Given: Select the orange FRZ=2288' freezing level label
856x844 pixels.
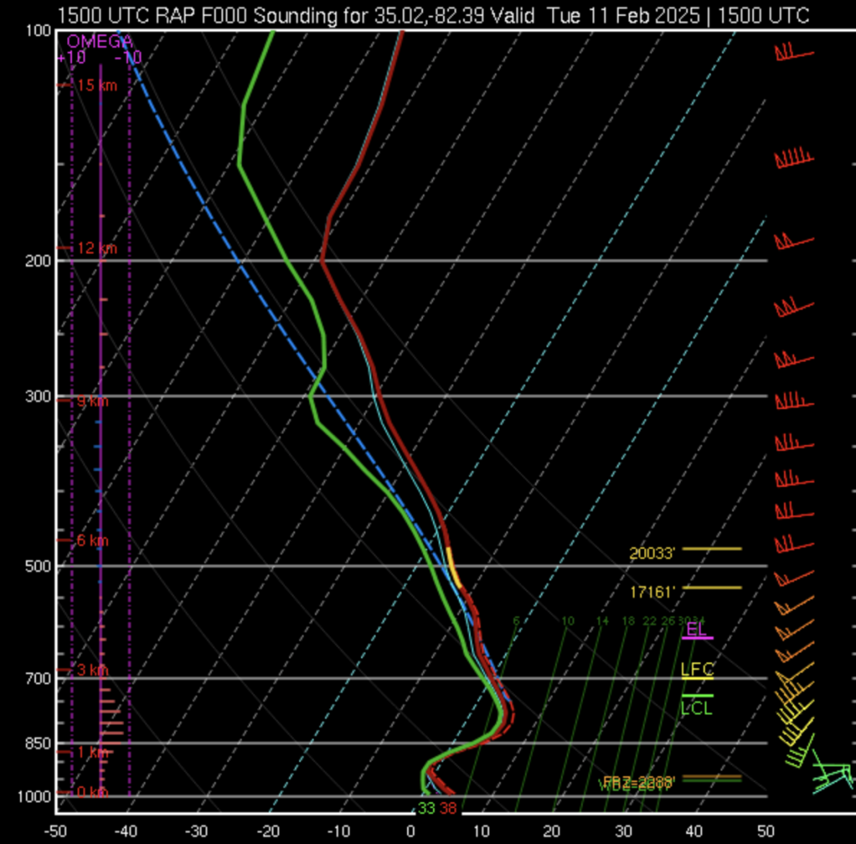Looking at the screenshot, I should 639,782.
